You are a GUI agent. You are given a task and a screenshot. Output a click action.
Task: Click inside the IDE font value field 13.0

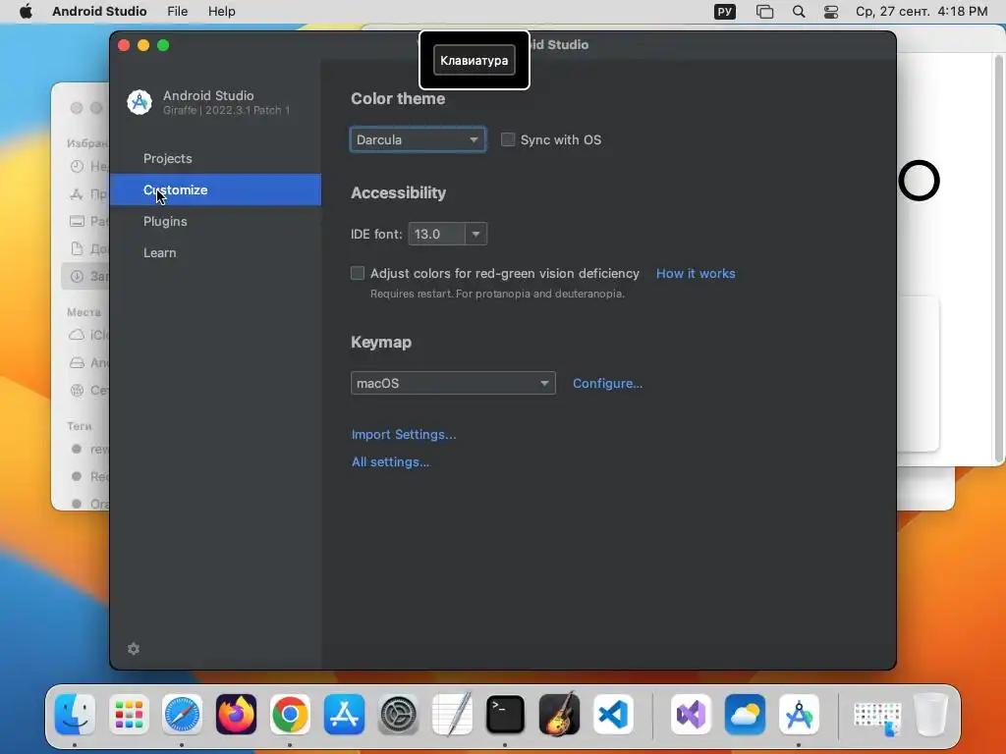tap(437, 234)
